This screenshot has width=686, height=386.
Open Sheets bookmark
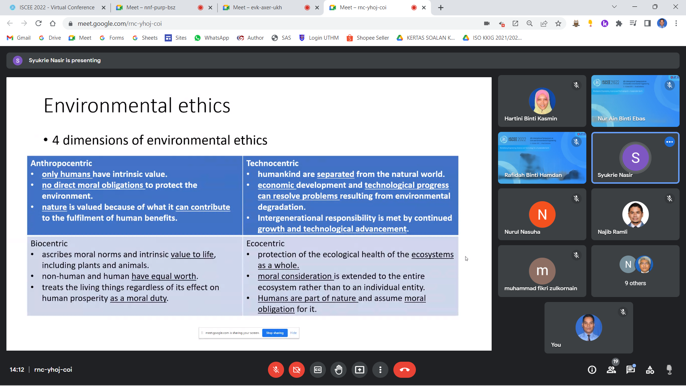pyautogui.click(x=145, y=38)
